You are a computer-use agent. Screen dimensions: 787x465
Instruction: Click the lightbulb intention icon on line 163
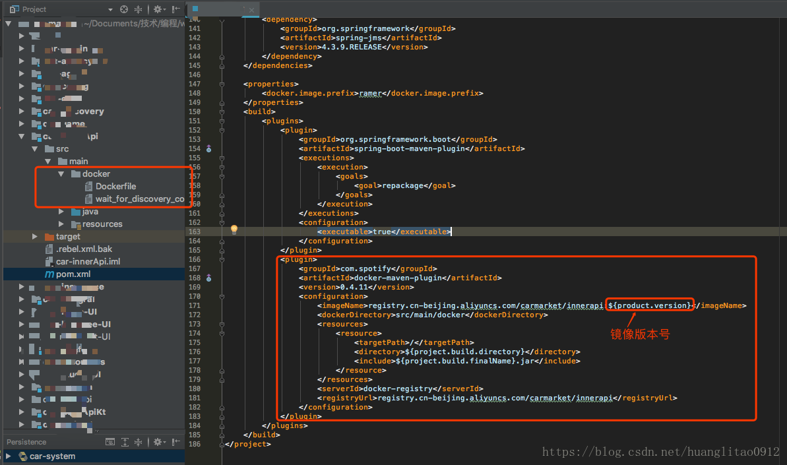click(234, 230)
